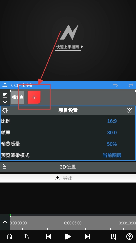Open the node hierarchy icon in title bar
Screen dimensions: 136x243
click(5, 85)
